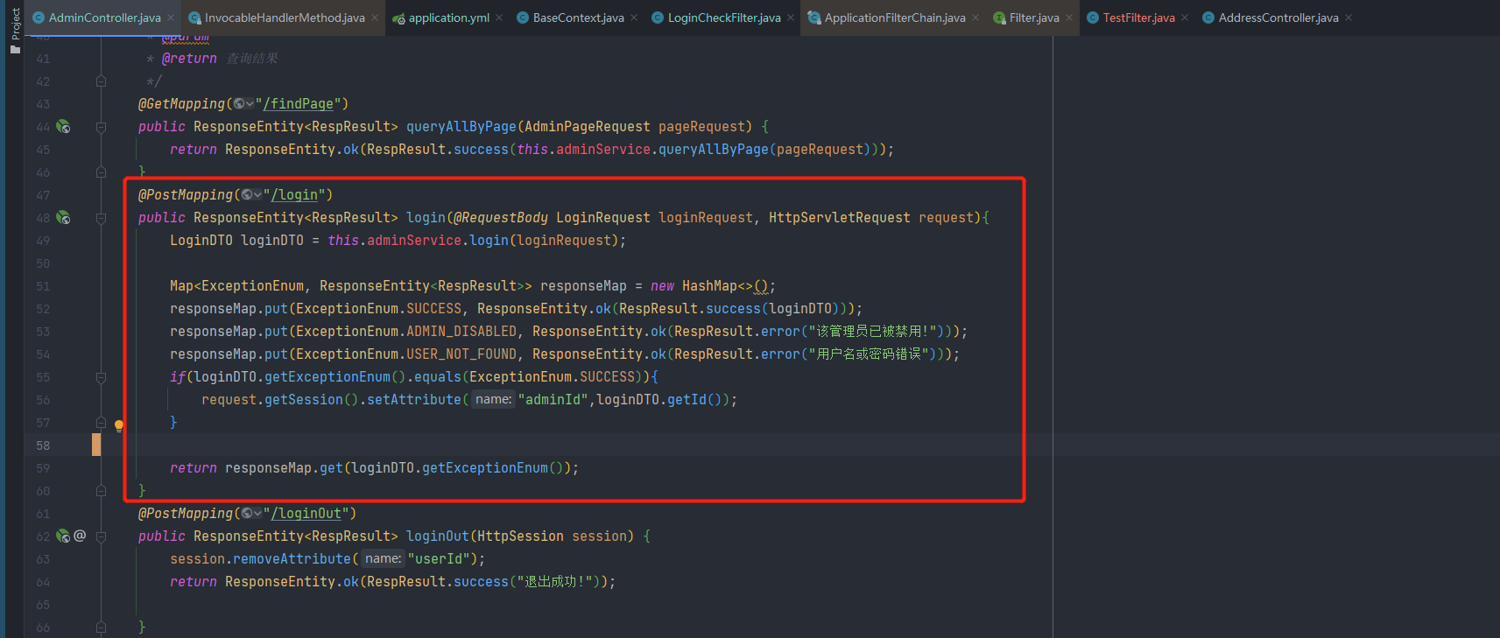This screenshot has width=1500, height=638.
Task: Collapse the loginOut method fold marker
Action: point(101,536)
